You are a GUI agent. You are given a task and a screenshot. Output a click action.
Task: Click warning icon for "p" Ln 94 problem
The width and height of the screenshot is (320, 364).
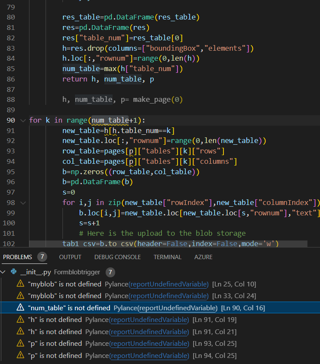pos(20,355)
